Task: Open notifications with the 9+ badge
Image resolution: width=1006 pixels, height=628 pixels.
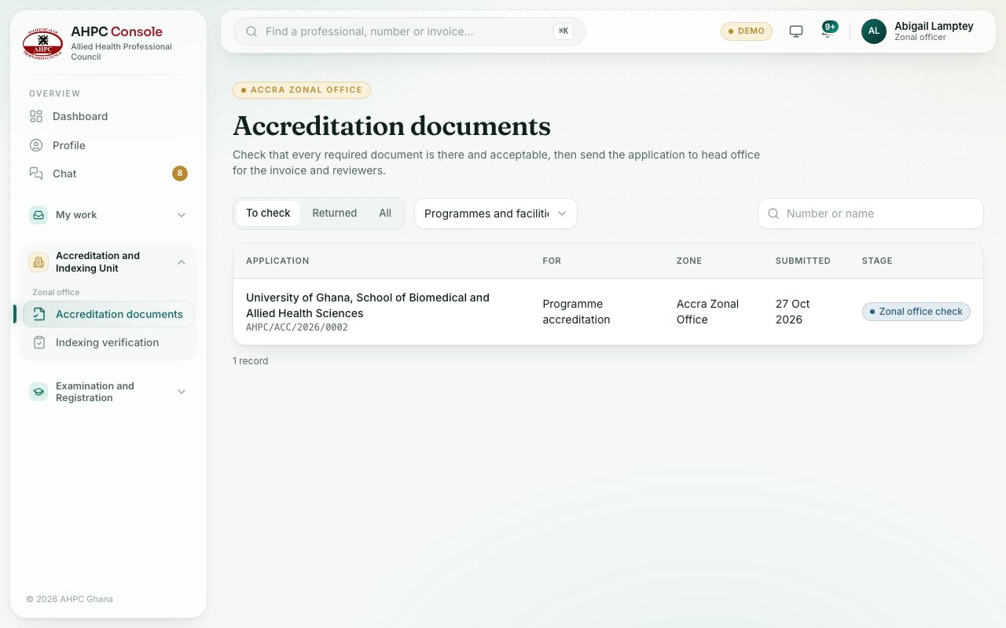Action: pyautogui.click(x=828, y=31)
